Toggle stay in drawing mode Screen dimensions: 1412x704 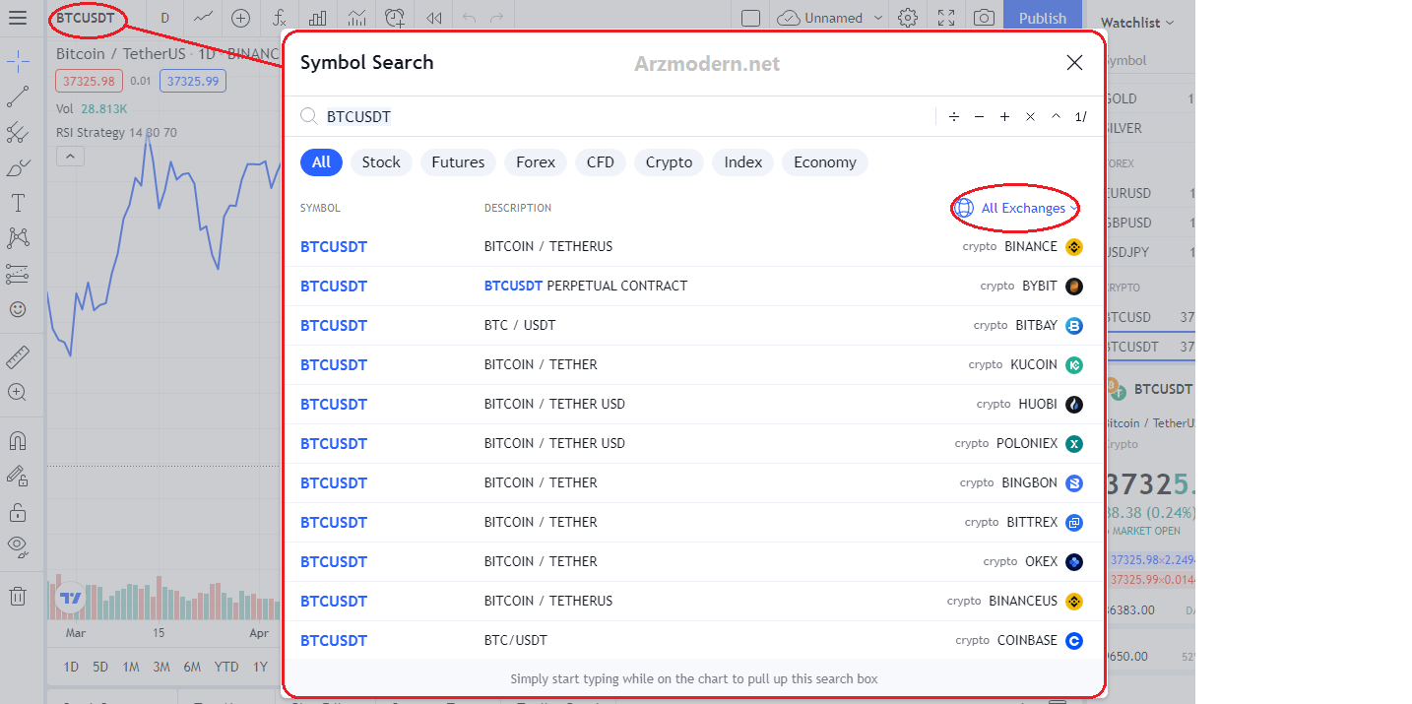[x=18, y=476]
